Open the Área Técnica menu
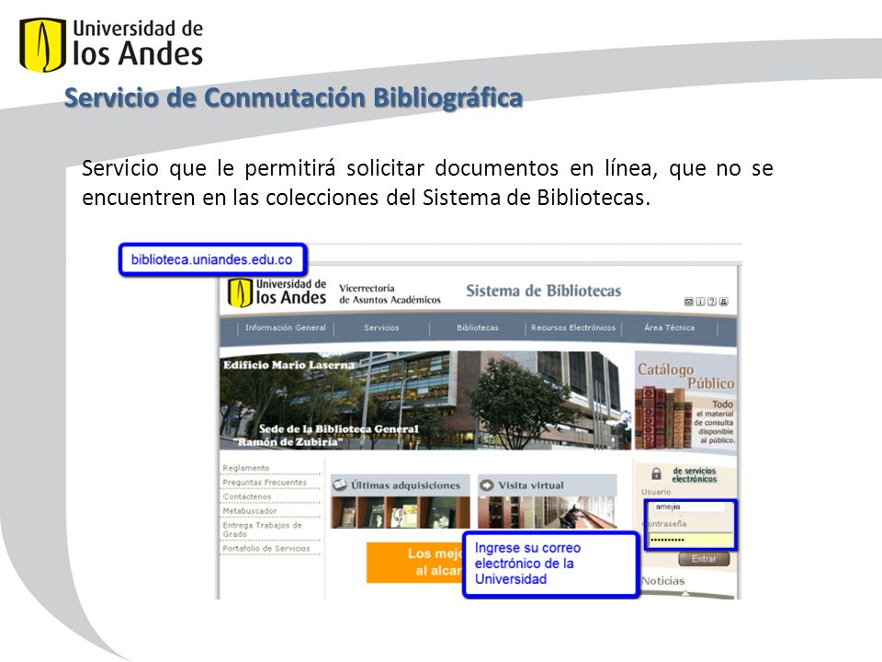The height and width of the screenshot is (662, 882). click(670, 327)
